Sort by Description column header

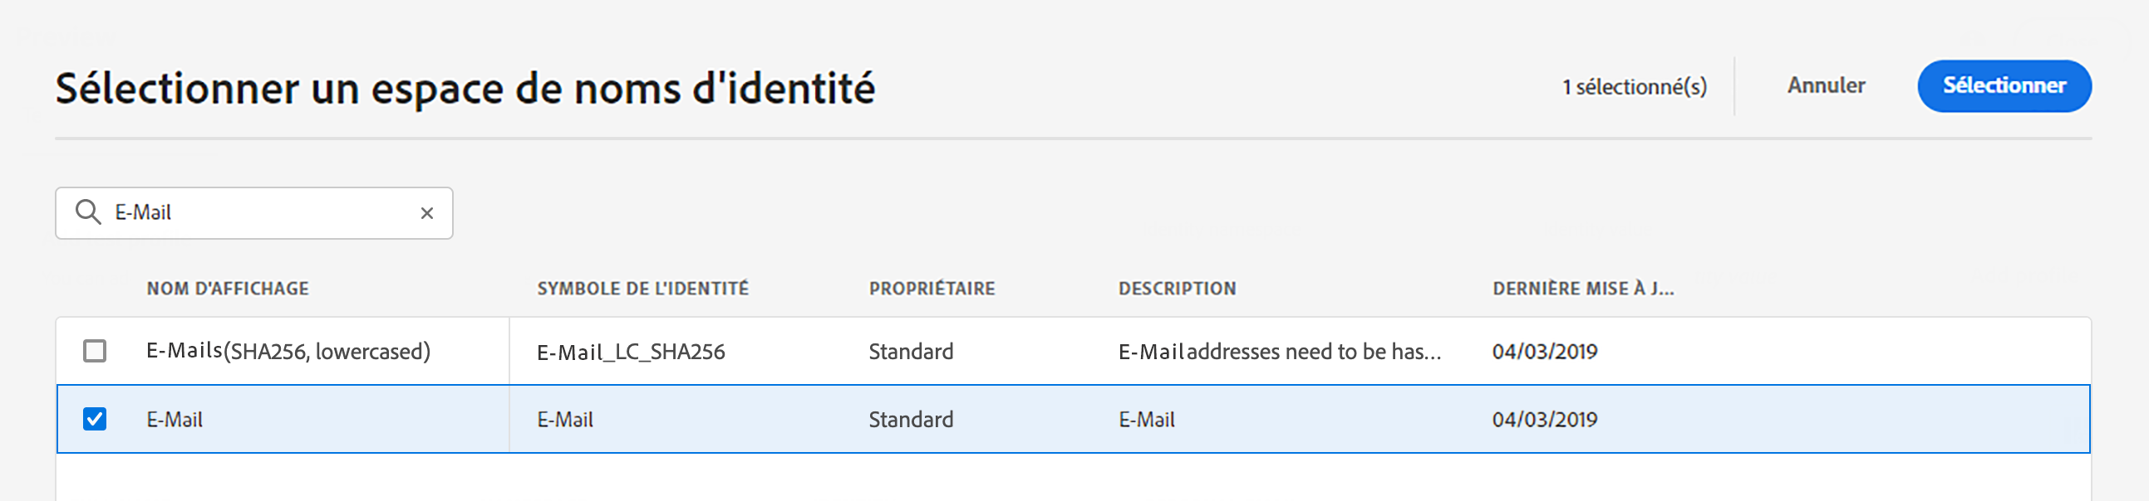[1177, 289]
